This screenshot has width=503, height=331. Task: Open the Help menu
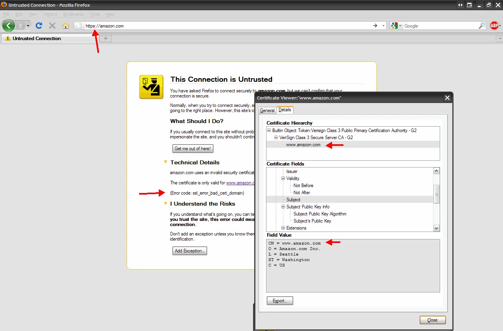pos(110,14)
